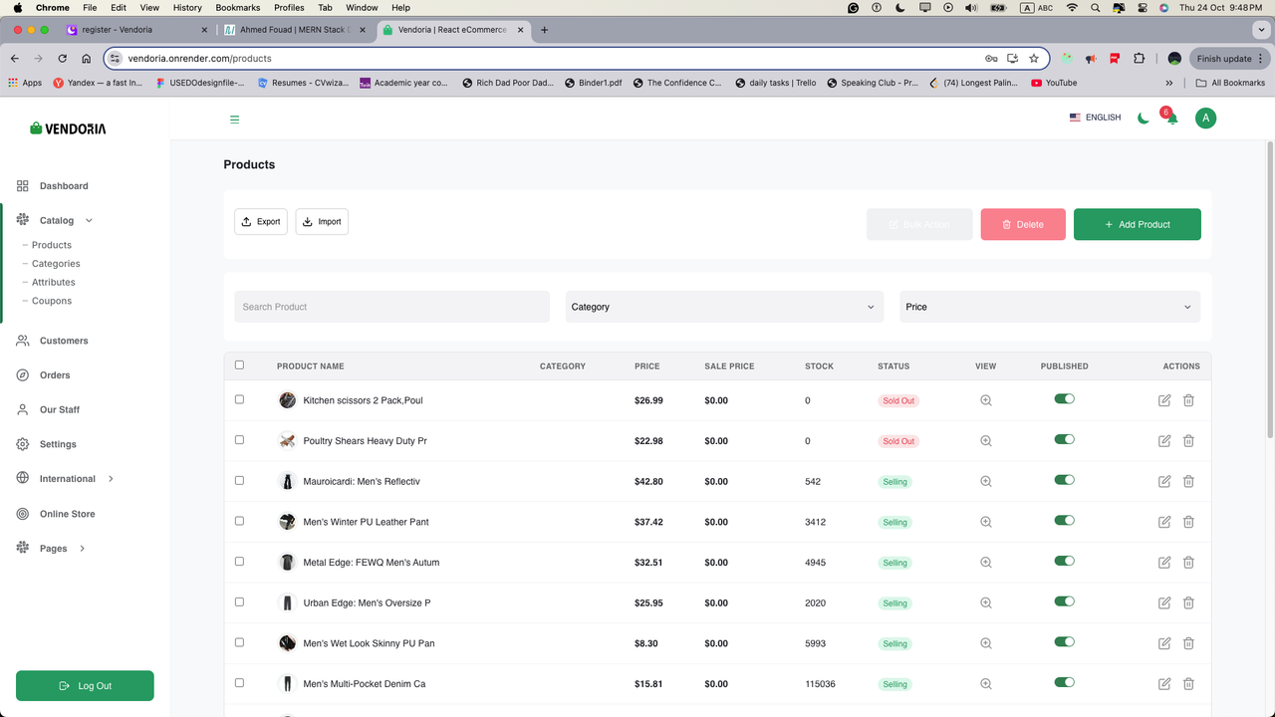1275x717 pixels.
Task: Open the ENGLISH language selector
Action: 1095,118
